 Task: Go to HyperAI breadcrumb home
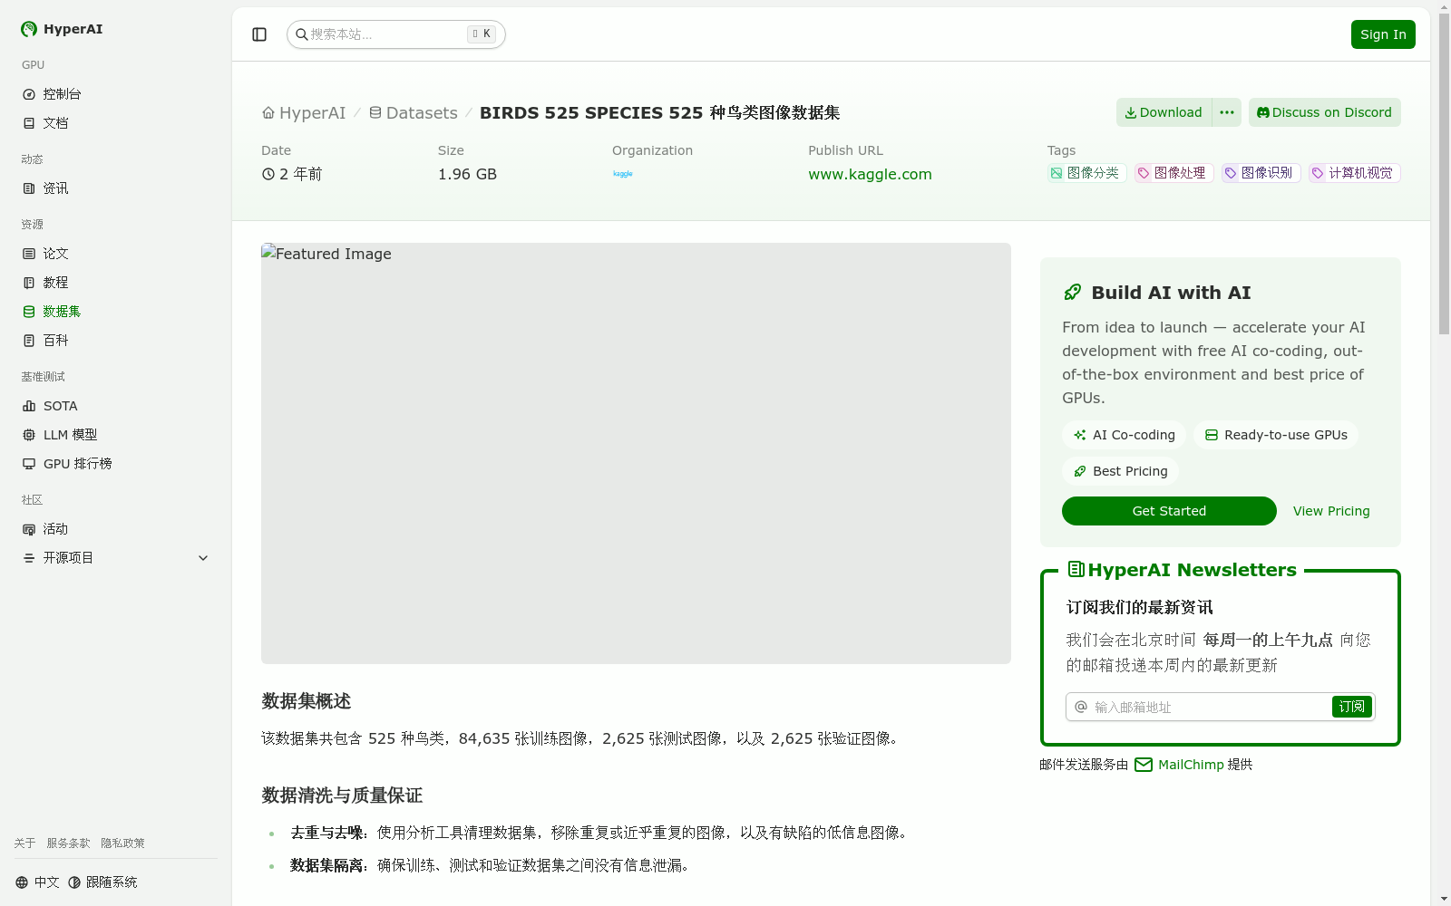(304, 113)
